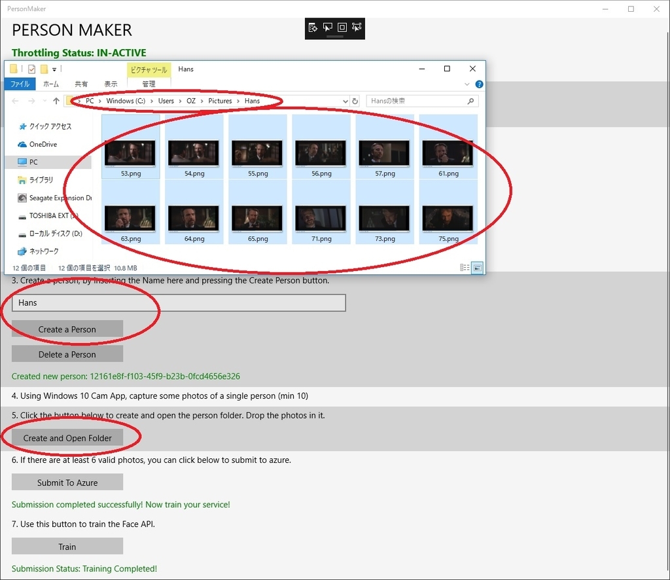Viewport: 670px width, 580px height.
Task: Click the Submit To Azure button
Action: (67, 482)
